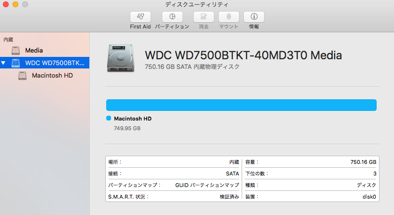Click the 場所 row value 内蔵
Image resolution: width=394 pixels, height=215 pixels.
[x=234, y=162]
